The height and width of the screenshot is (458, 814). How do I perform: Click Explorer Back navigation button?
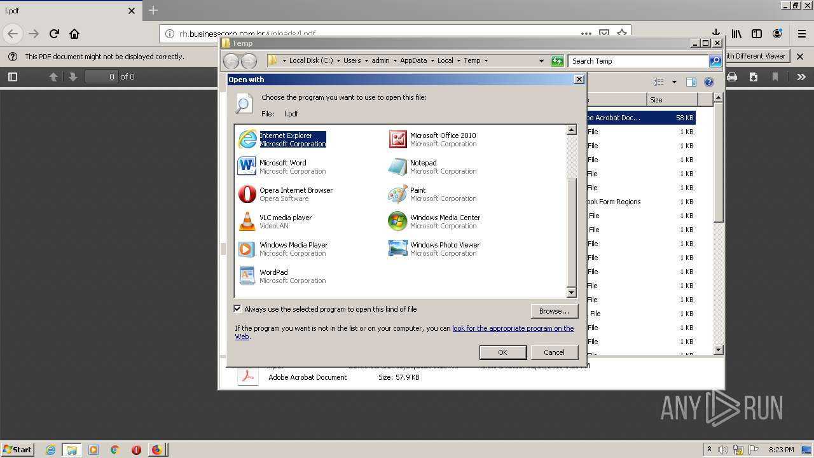coord(231,61)
